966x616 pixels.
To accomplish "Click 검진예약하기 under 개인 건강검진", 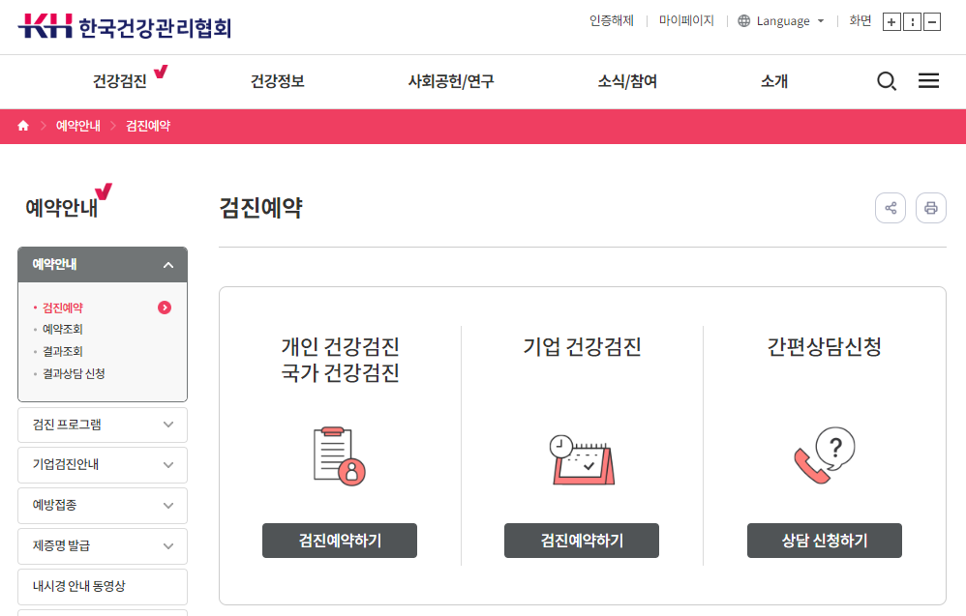I will pyautogui.click(x=339, y=541).
